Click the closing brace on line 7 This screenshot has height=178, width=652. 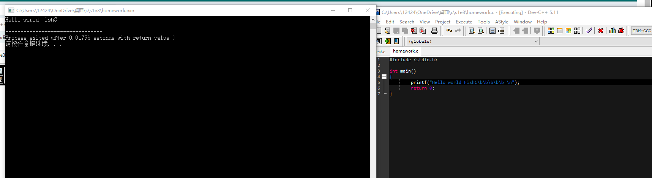(x=391, y=94)
